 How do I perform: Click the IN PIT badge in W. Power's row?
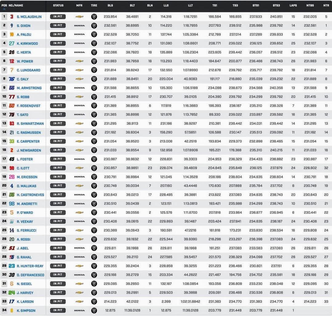coord(58,61)
